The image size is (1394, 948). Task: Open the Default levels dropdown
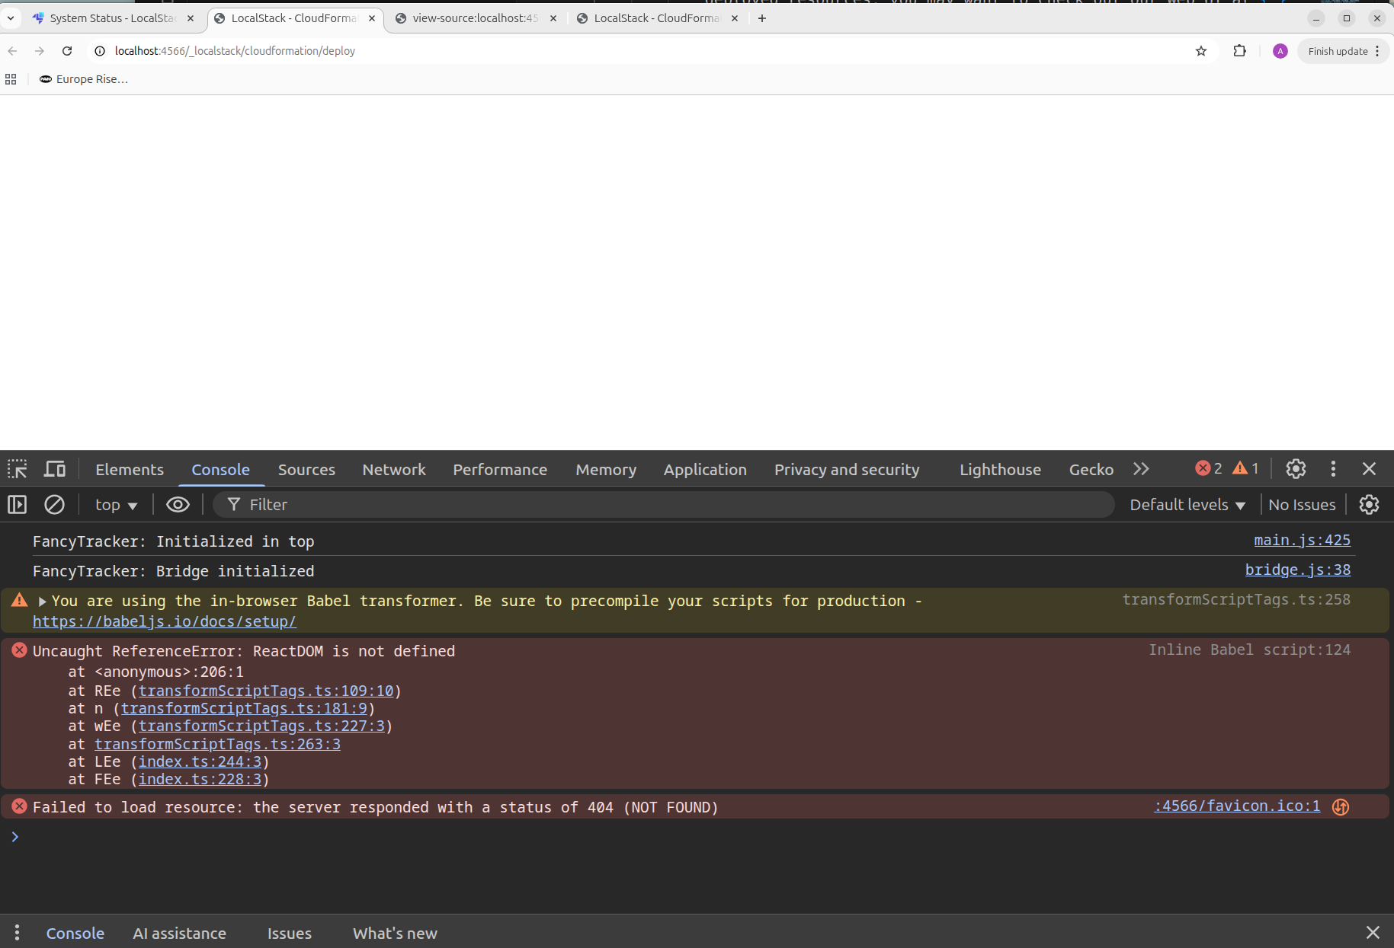[1187, 505]
